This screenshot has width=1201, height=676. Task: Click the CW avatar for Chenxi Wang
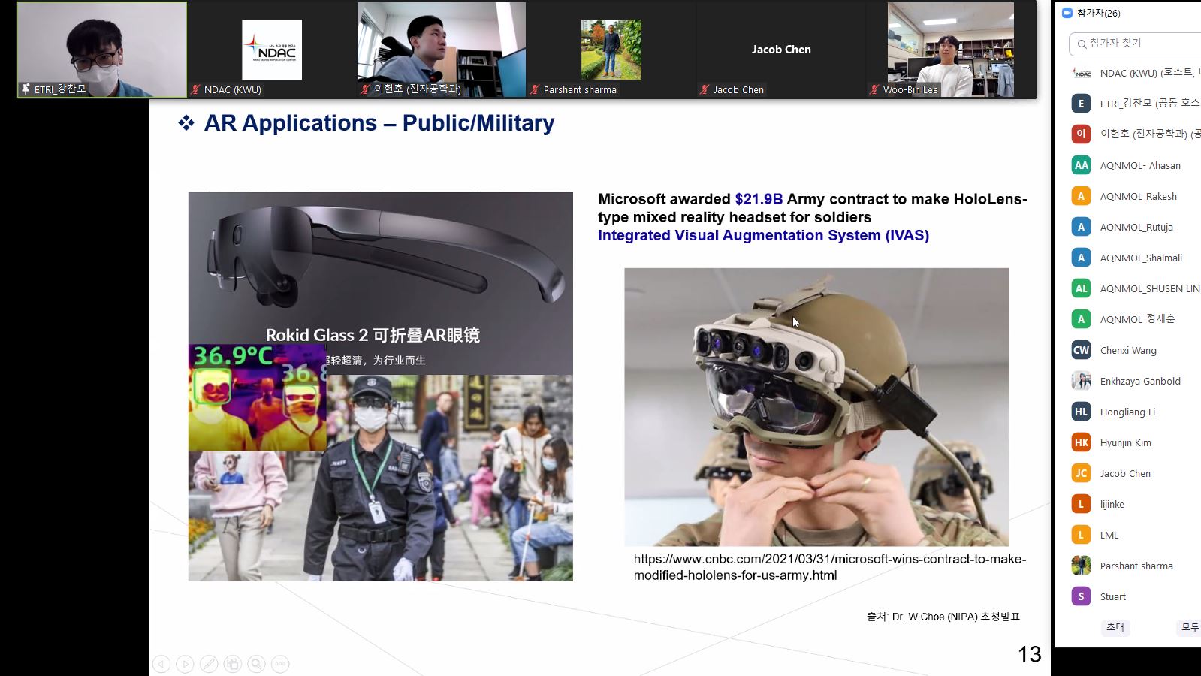(1081, 350)
